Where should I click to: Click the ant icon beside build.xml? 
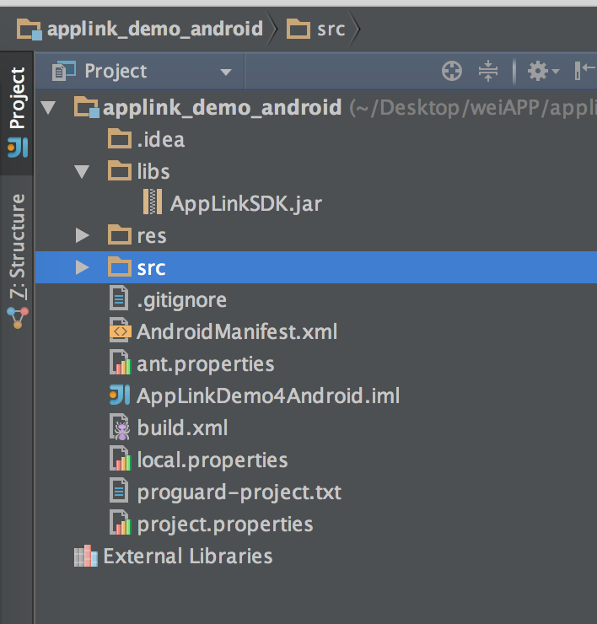click(121, 428)
